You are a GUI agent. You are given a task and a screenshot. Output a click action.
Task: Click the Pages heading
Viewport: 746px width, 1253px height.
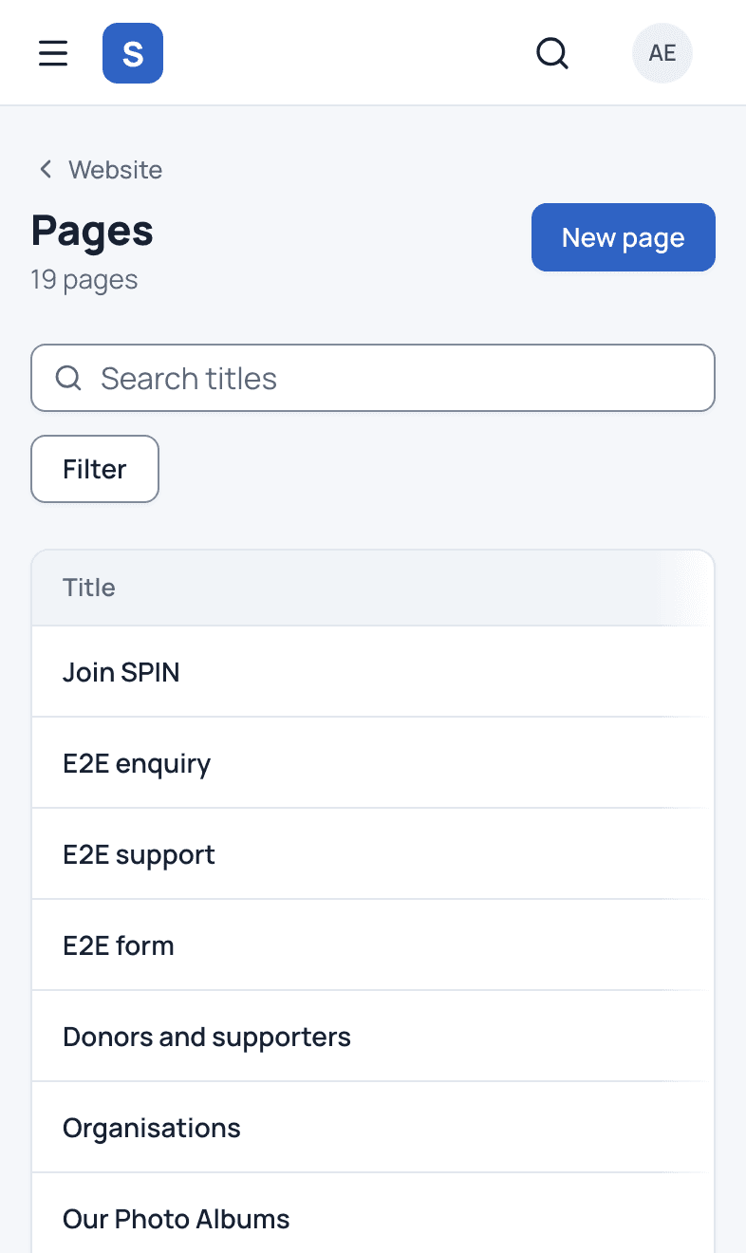[x=92, y=231]
